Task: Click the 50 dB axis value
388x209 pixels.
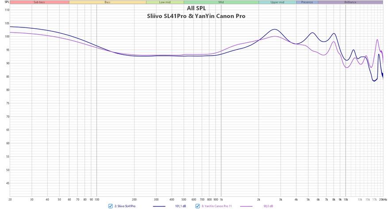Action: (x=8, y=170)
